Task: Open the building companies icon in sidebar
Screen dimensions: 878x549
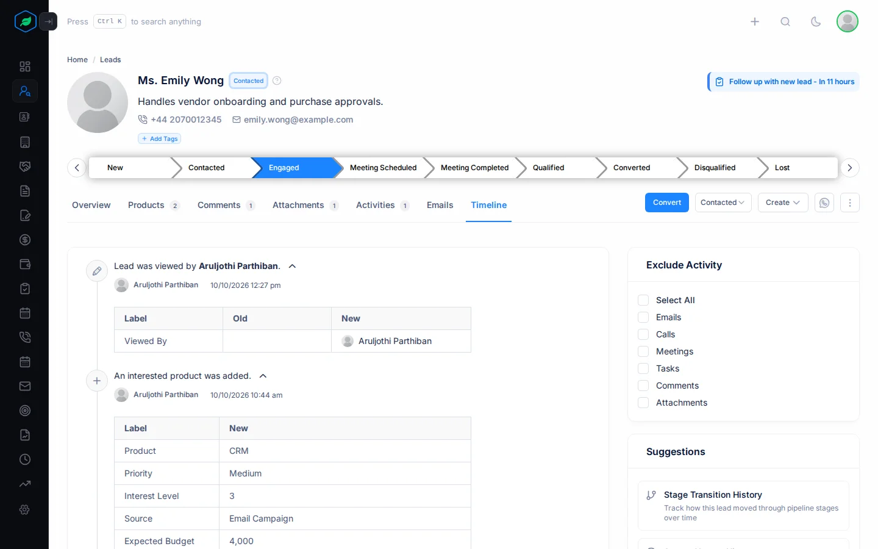Action: coord(25,142)
